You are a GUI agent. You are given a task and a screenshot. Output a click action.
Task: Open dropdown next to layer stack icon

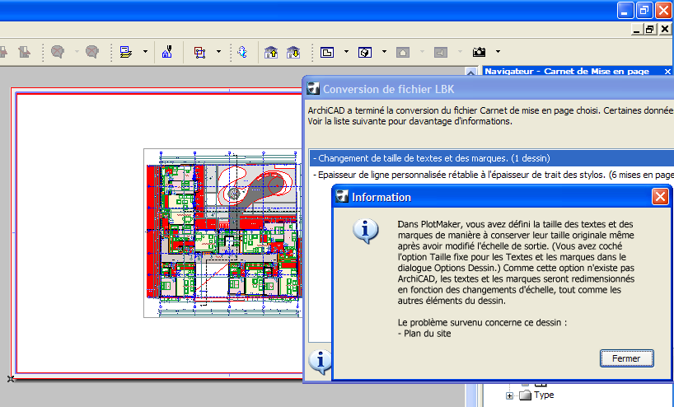click(x=145, y=52)
